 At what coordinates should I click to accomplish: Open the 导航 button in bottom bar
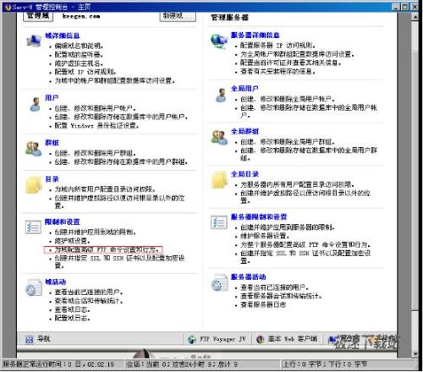pyautogui.click(x=38, y=339)
